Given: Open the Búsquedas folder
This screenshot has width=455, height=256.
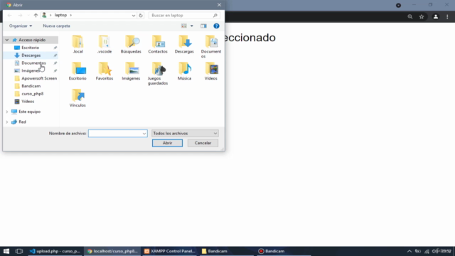Looking at the screenshot, I should 131,44.
